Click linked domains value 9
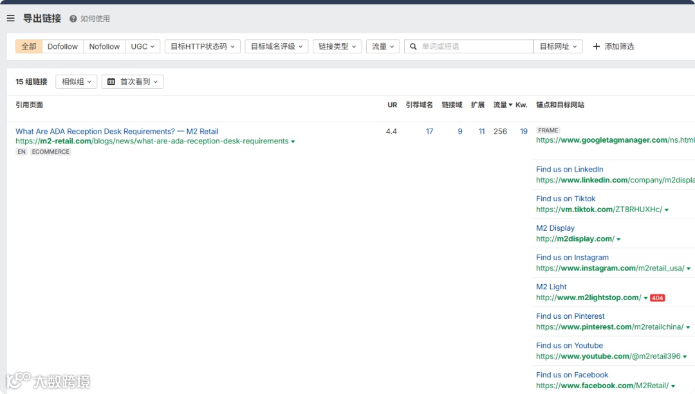This screenshot has height=394, width=695. point(460,132)
